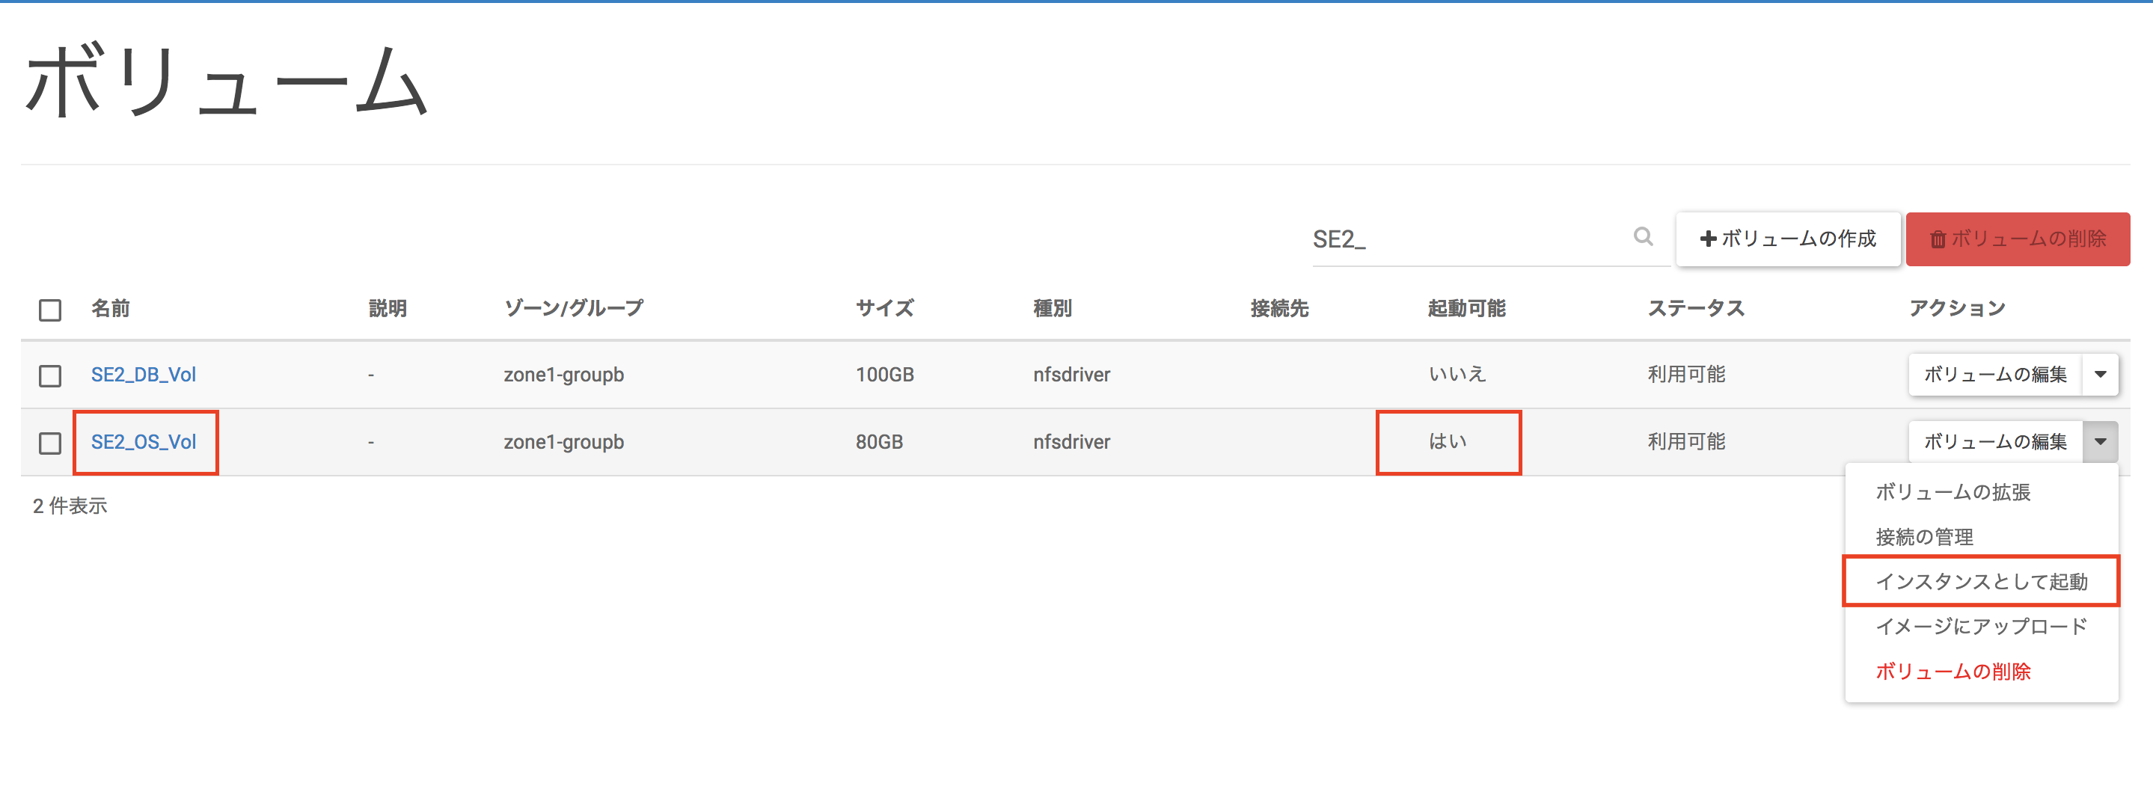Choose the red ボリュームの削除 menu entry
2153x801 pixels.
tap(1953, 672)
